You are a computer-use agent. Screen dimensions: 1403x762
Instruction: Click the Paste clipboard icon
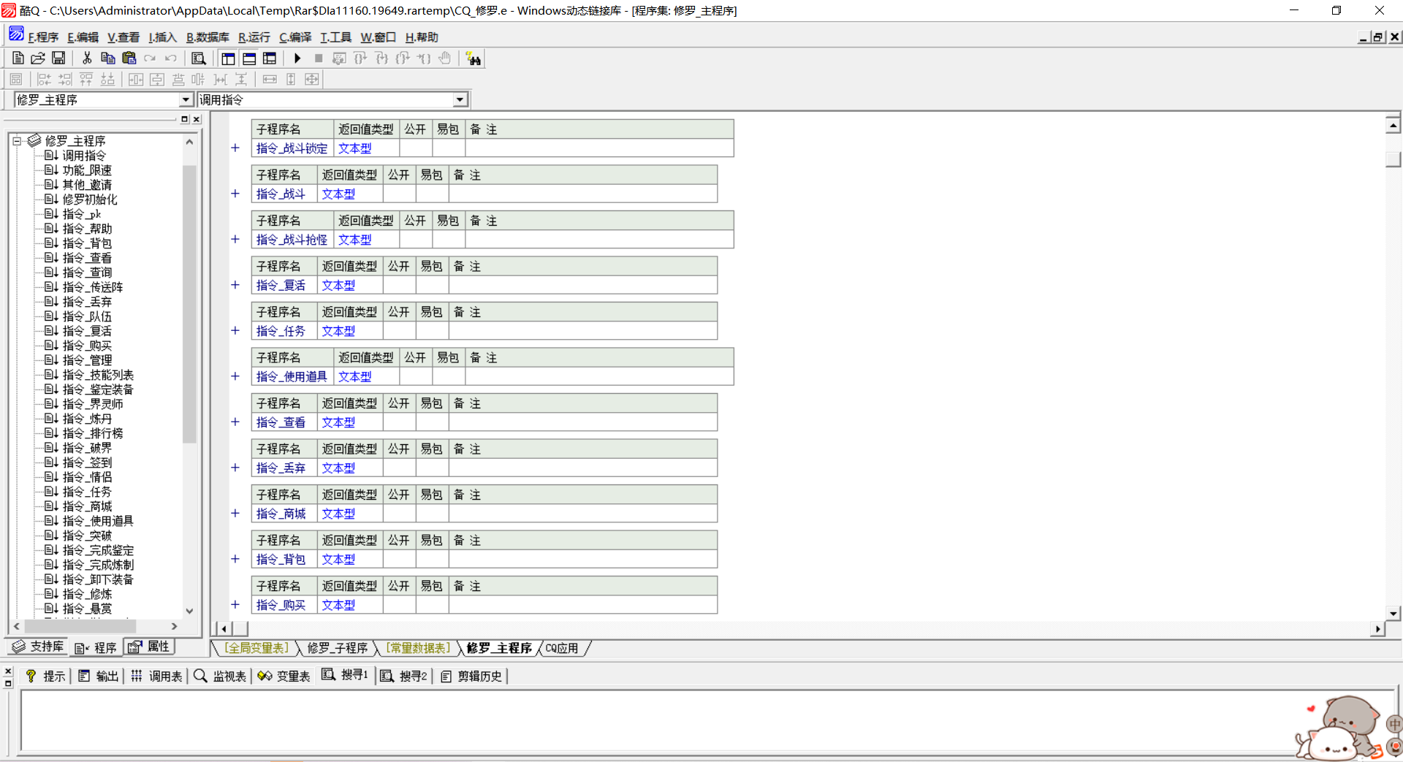129,58
